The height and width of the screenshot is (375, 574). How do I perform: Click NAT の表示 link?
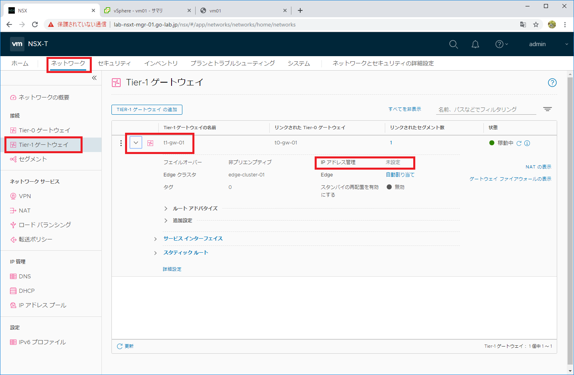pyautogui.click(x=538, y=167)
